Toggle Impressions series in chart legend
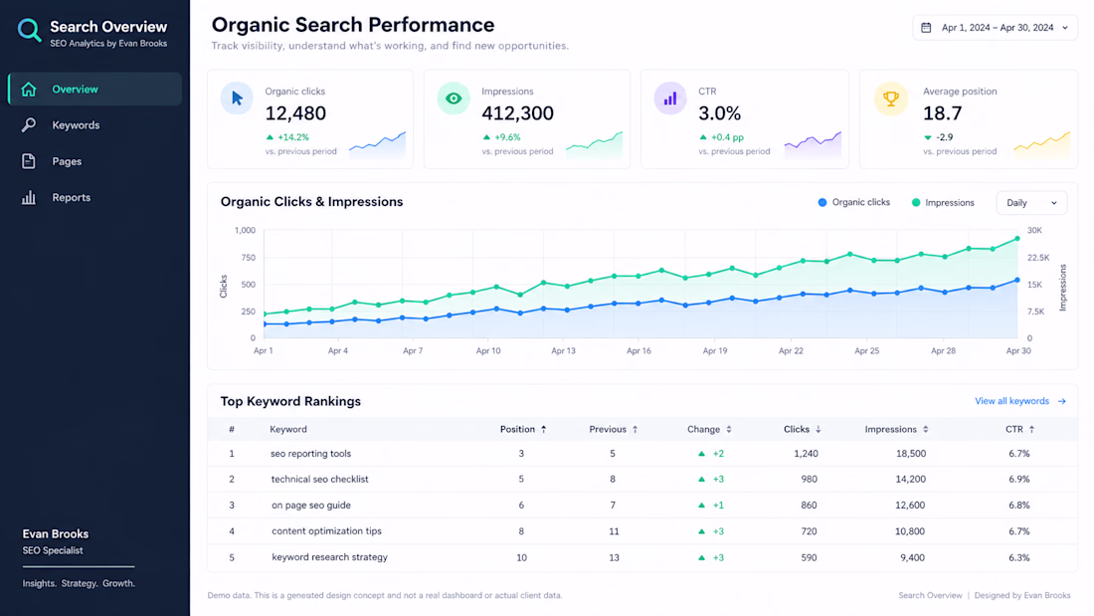 [943, 203]
